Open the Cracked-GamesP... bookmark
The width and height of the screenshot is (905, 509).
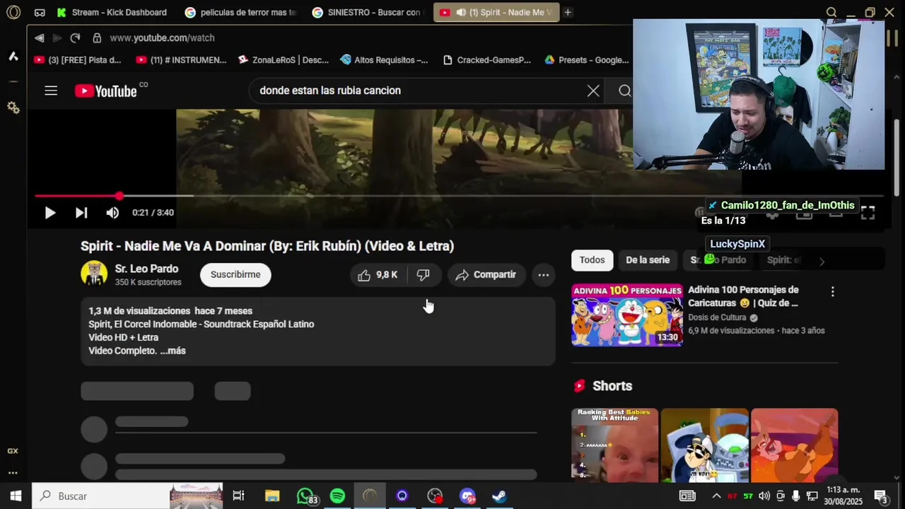(486, 60)
